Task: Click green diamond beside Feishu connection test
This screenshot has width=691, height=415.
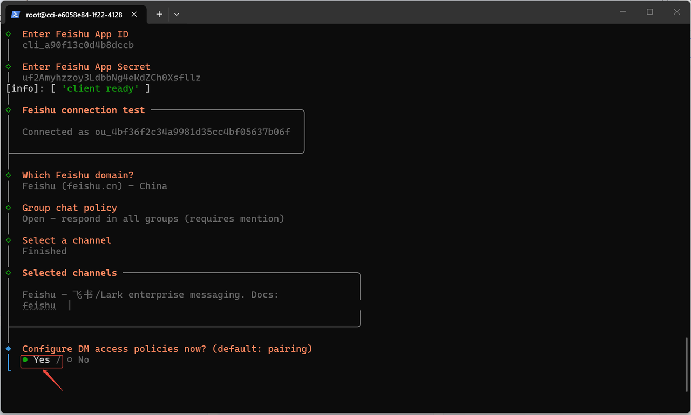Action: pos(9,110)
